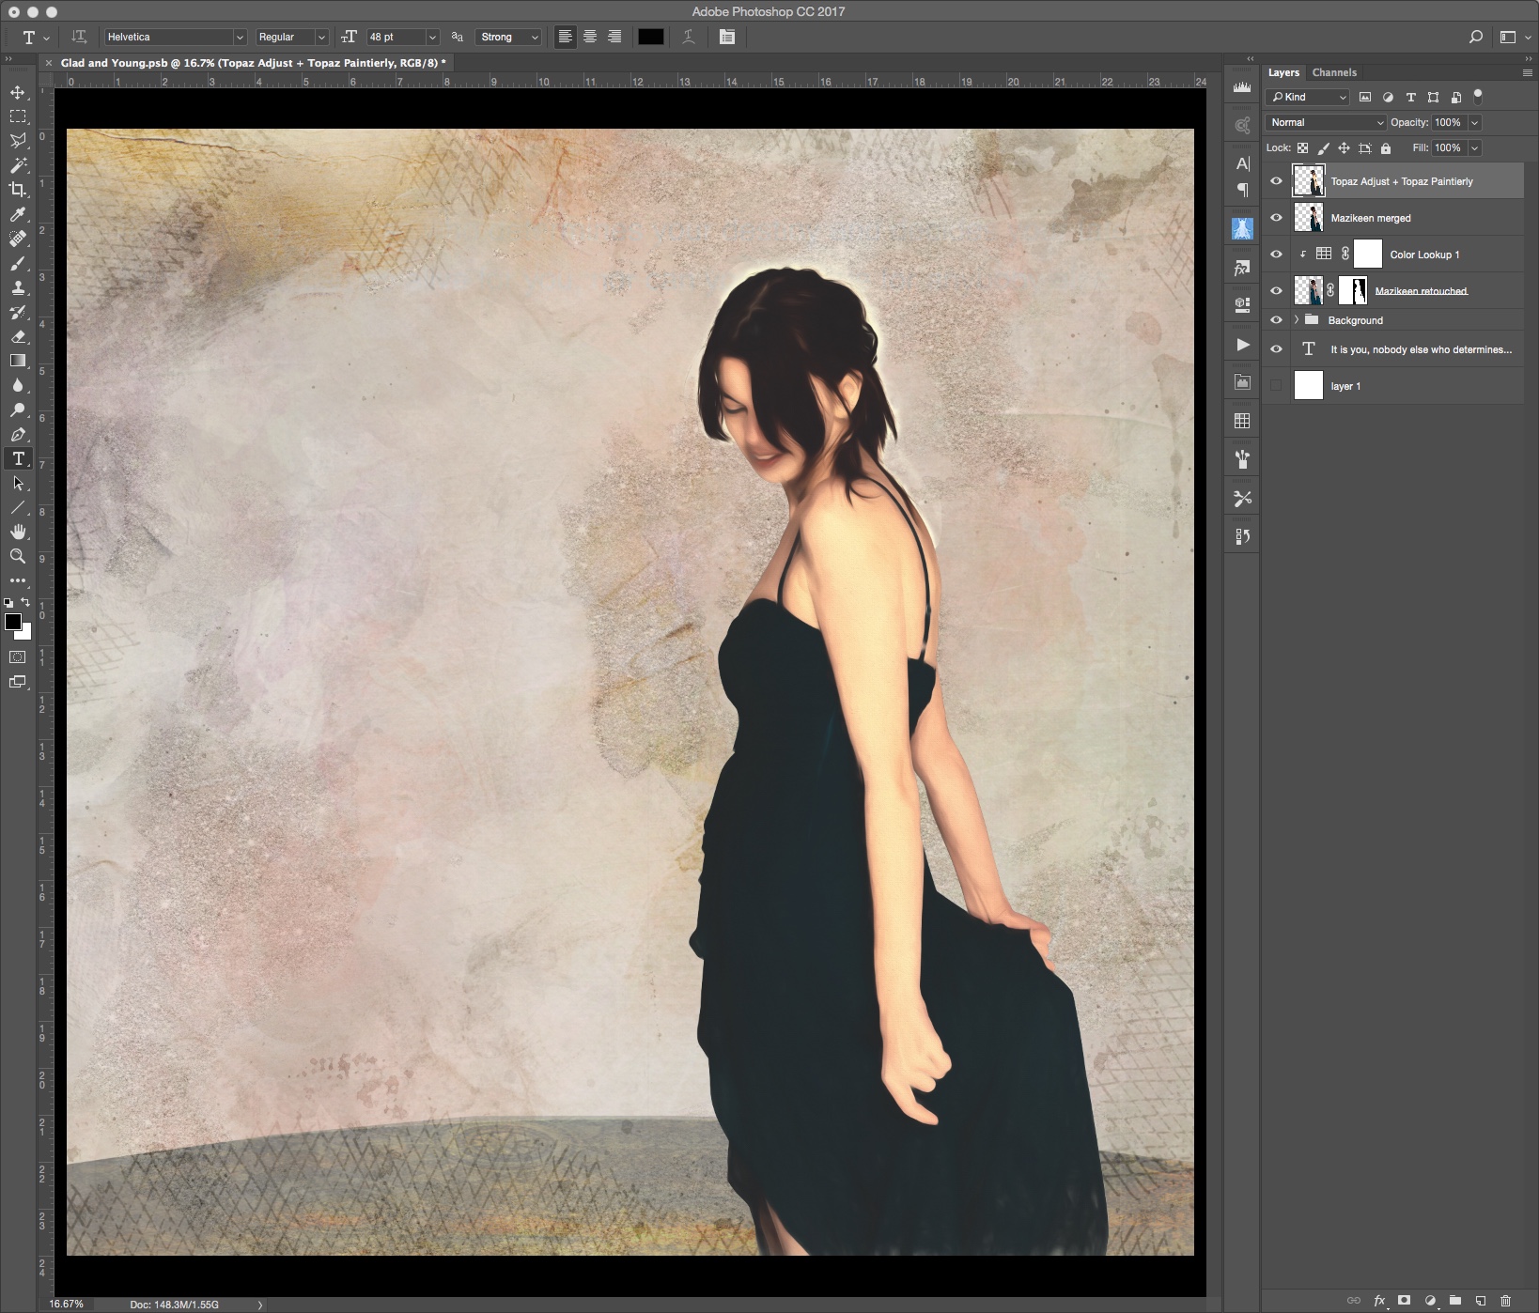Open the fx layer styles panel icon
This screenshot has height=1313, width=1539.
tap(1242, 269)
